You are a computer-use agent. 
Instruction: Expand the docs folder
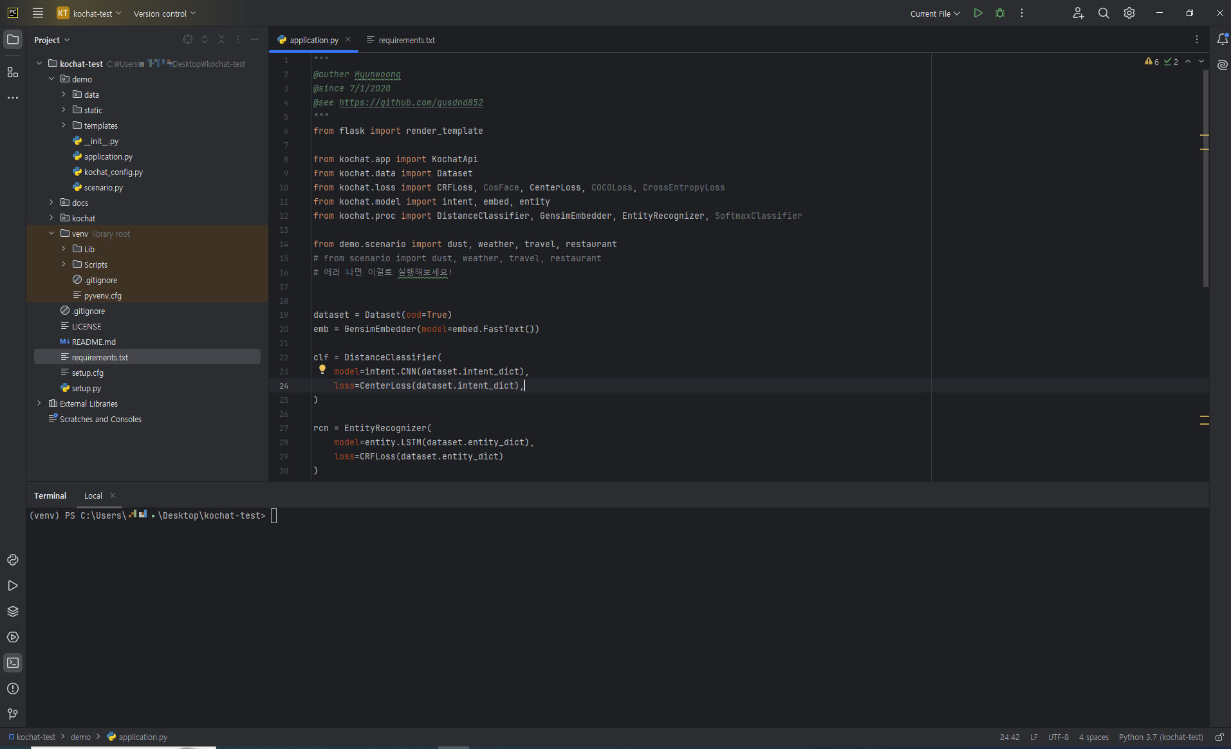[x=51, y=203]
